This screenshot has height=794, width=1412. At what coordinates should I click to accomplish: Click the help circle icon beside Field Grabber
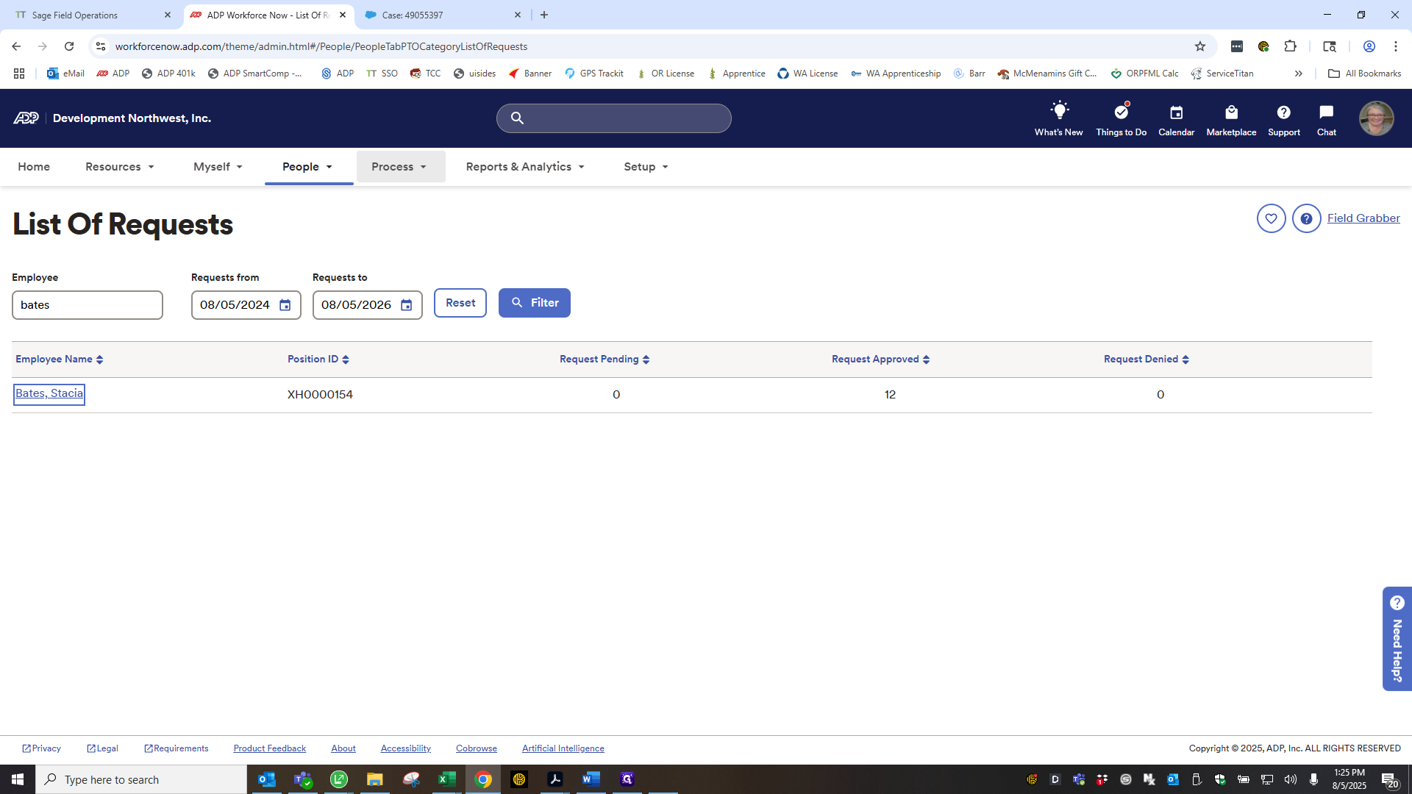coord(1306,218)
